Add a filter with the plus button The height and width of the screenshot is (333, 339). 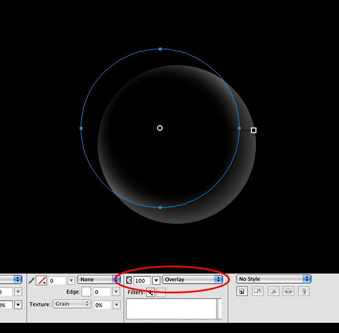pyautogui.click(x=151, y=292)
